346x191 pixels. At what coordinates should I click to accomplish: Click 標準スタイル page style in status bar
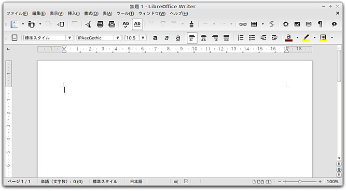(105, 182)
